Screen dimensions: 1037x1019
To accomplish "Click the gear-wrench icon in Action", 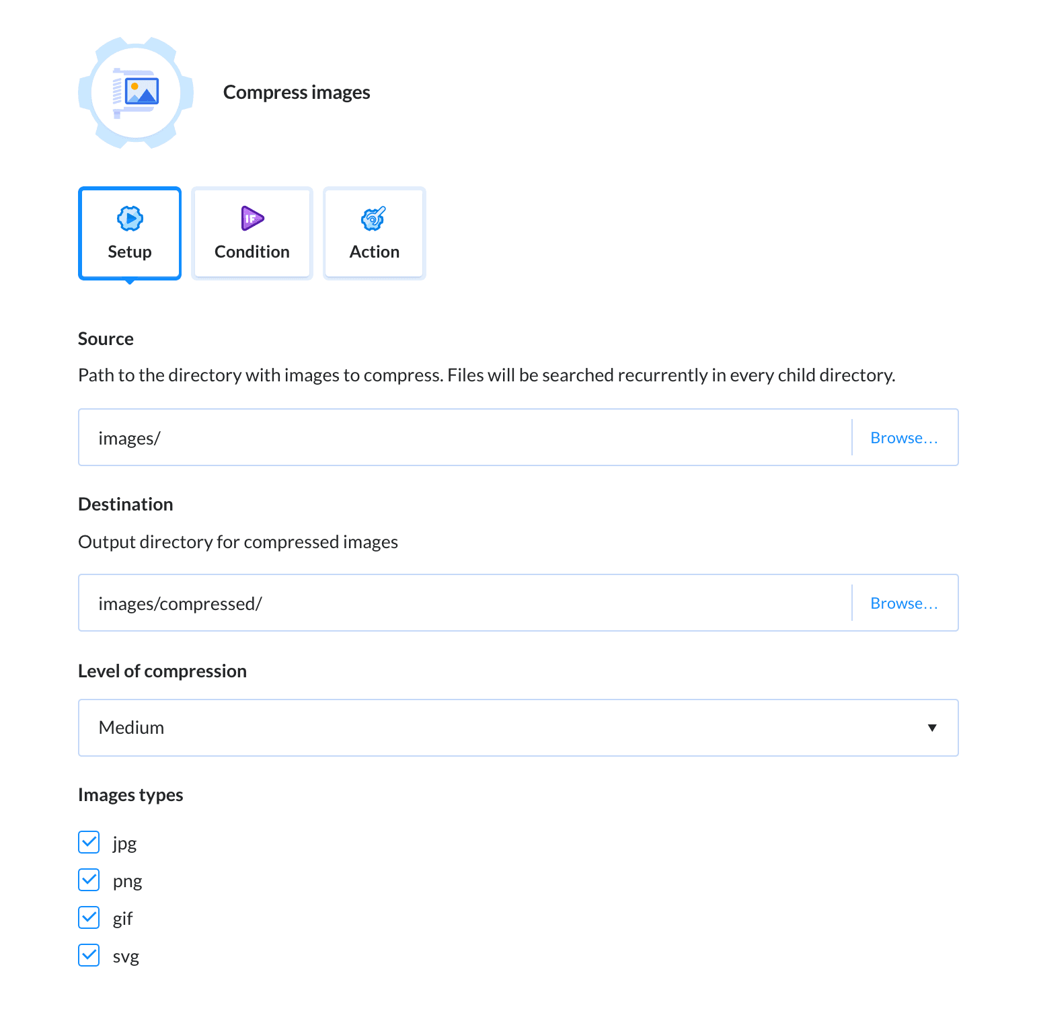I will coord(374,219).
